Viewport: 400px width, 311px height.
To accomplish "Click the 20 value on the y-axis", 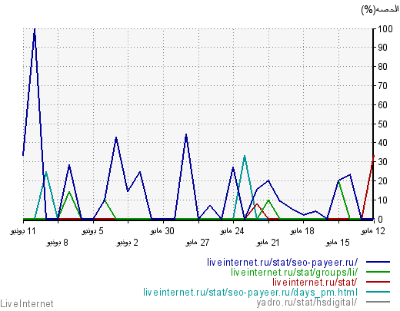I will (382, 181).
